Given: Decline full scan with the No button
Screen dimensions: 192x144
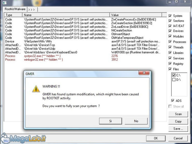Looking at the screenshot, I should (x=136, y=121).
